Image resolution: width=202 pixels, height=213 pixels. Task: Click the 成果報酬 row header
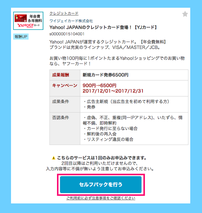(x=65, y=75)
